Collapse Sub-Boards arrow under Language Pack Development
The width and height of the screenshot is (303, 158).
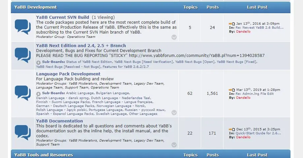(38, 94)
